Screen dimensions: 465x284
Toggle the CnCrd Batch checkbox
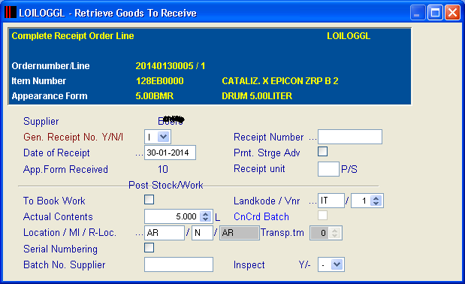(x=323, y=215)
